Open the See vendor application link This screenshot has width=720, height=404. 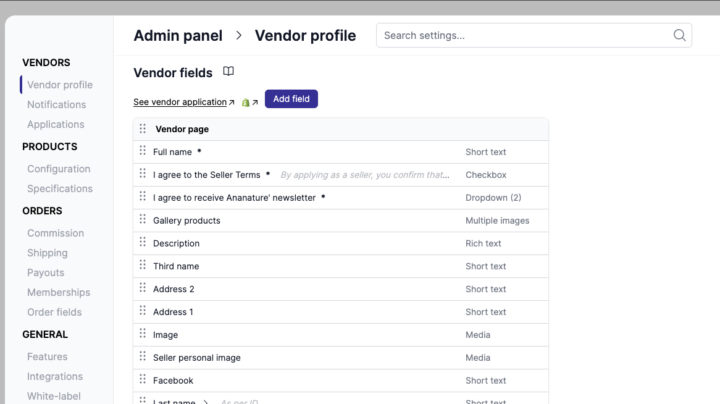pos(180,102)
